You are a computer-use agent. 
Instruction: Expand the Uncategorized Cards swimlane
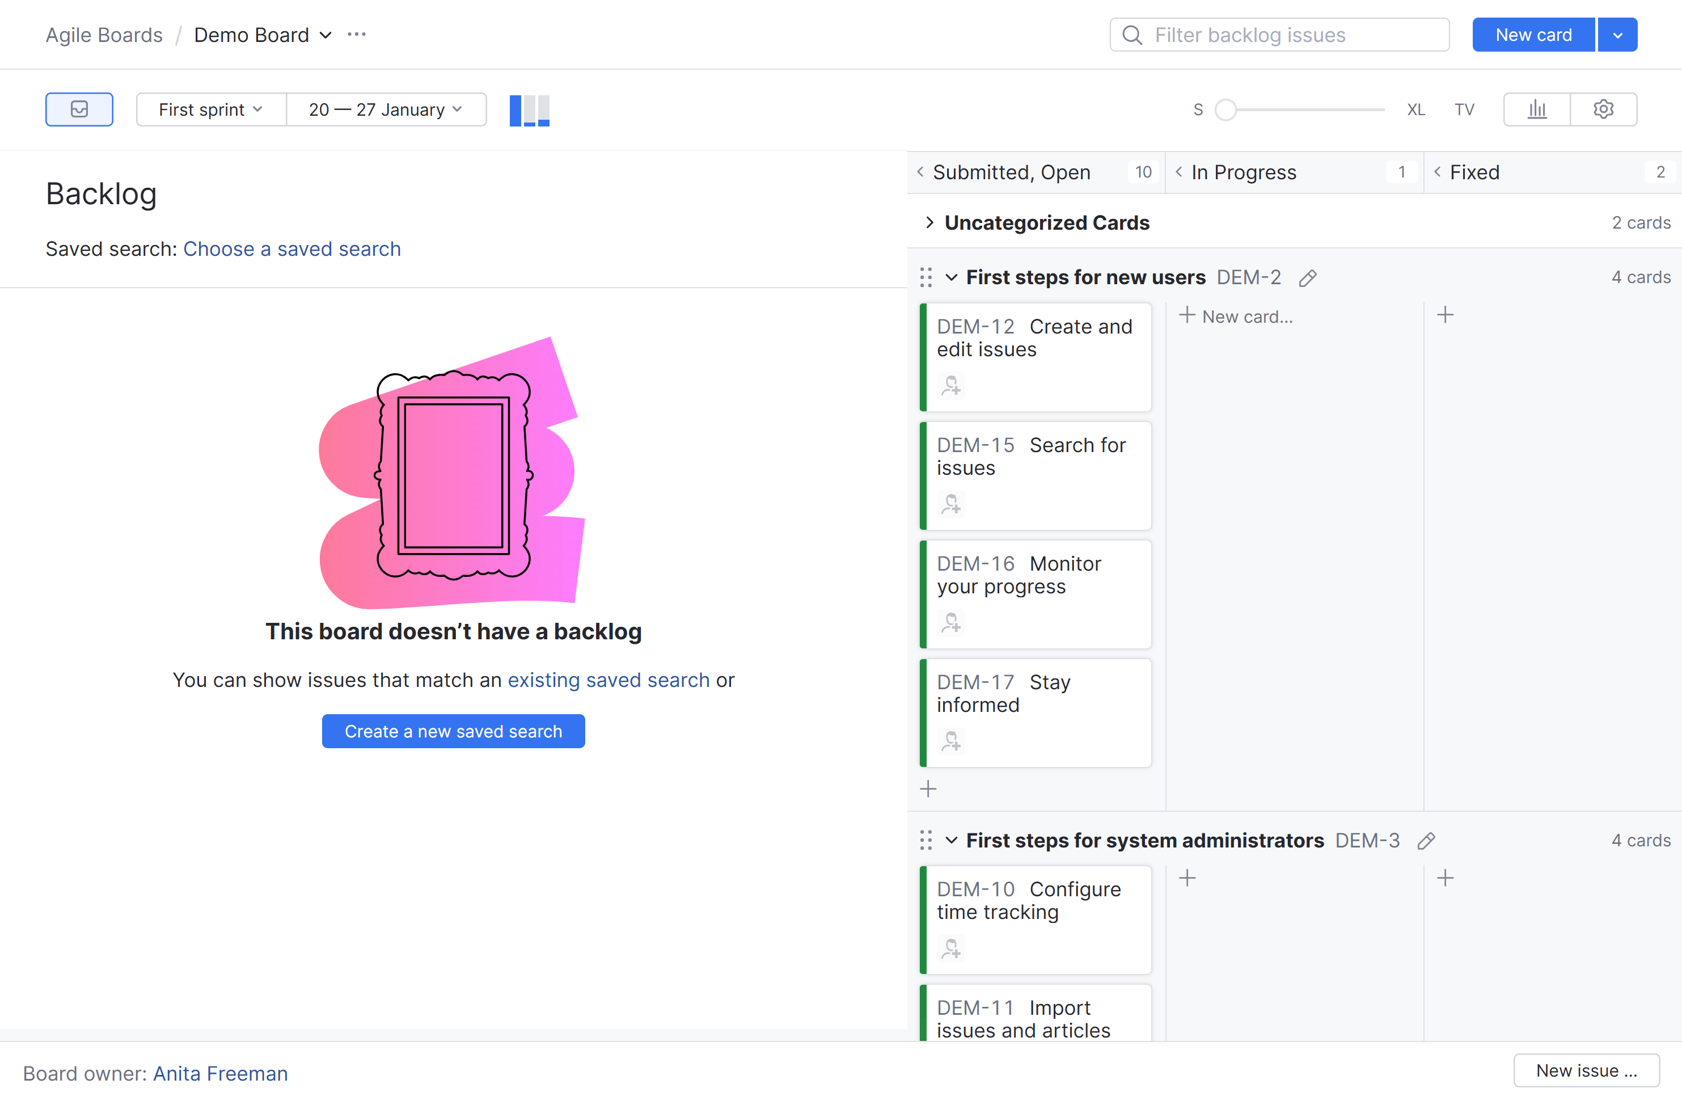click(x=929, y=223)
